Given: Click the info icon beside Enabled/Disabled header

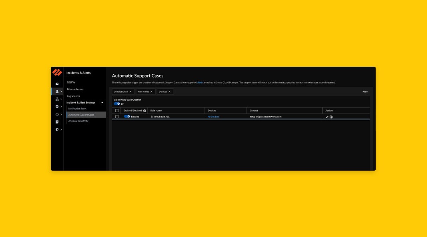Looking at the screenshot, I should coord(145,110).
